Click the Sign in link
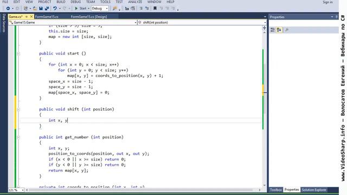The width and height of the screenshot is (347, 195). (x=327, y=2)
